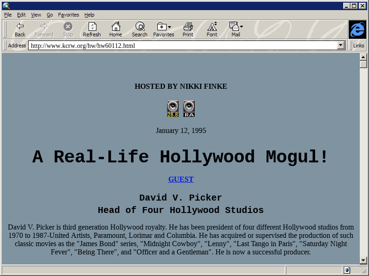Click the Font size toolbar button
The height and width of the screenshot is (276, 369).
coord(212,29)
